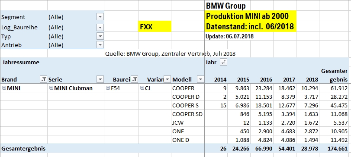Open the Log_Baureihe filter dropdown

pos(100,28)
